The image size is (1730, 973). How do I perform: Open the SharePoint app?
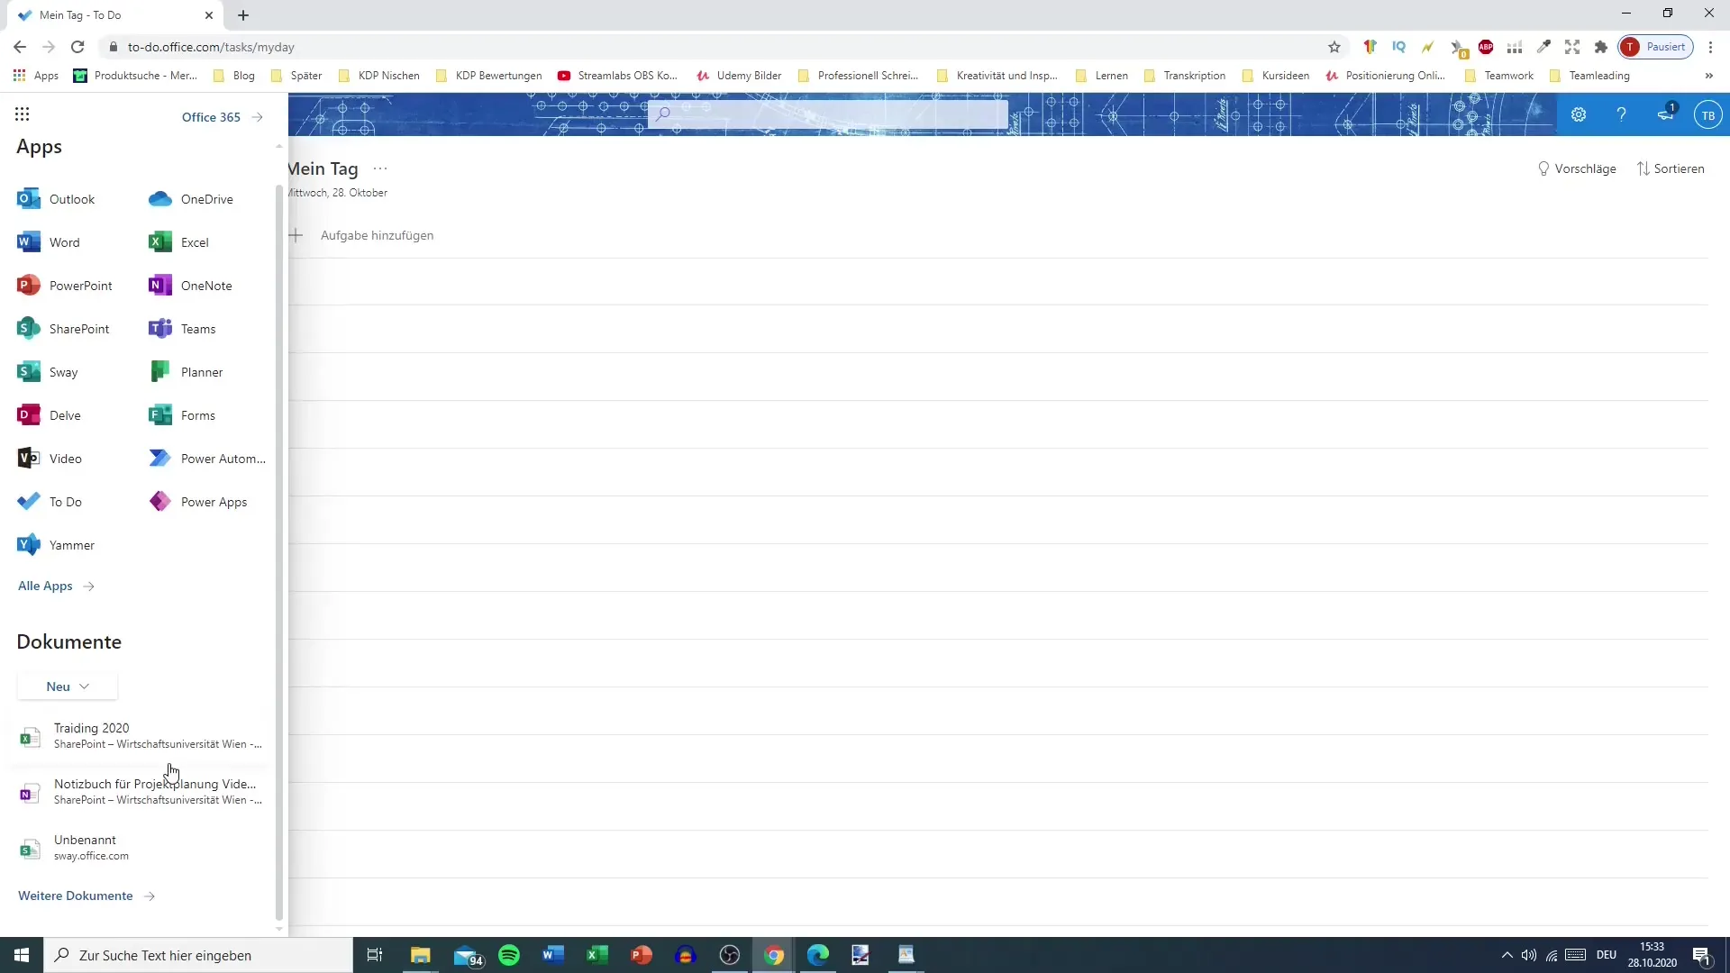click(63, 329)
